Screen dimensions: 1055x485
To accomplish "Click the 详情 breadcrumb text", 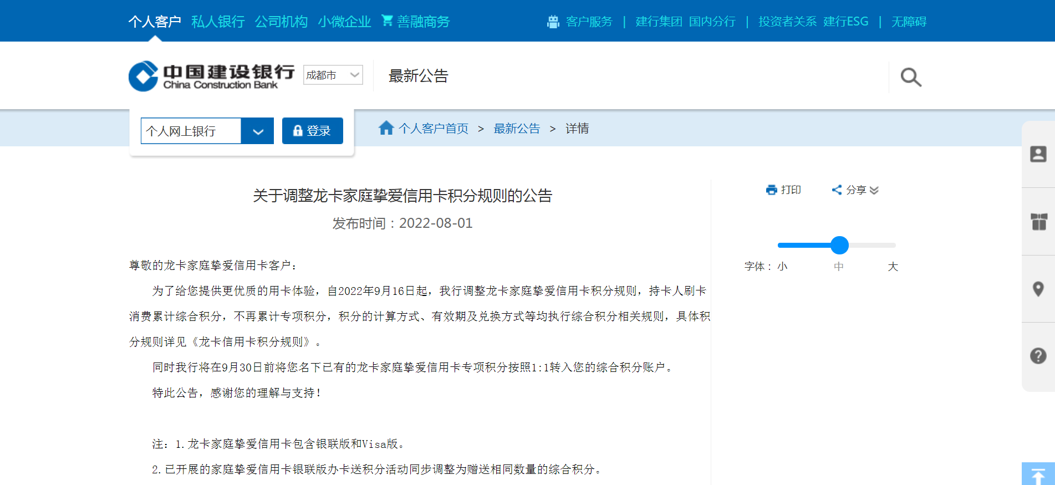I will coord(577,129).
